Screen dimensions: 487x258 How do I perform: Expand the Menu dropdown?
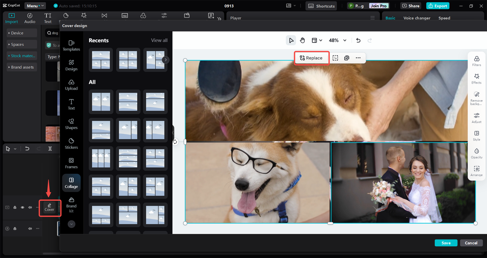[x=35, y=6]
